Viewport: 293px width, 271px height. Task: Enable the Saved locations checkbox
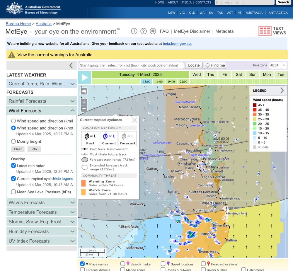163,264
